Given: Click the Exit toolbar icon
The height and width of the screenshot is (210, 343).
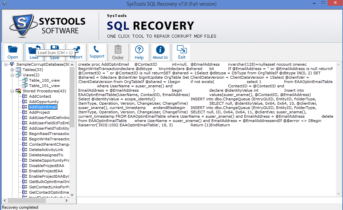Looking at the screenshot, I should 182,52.
